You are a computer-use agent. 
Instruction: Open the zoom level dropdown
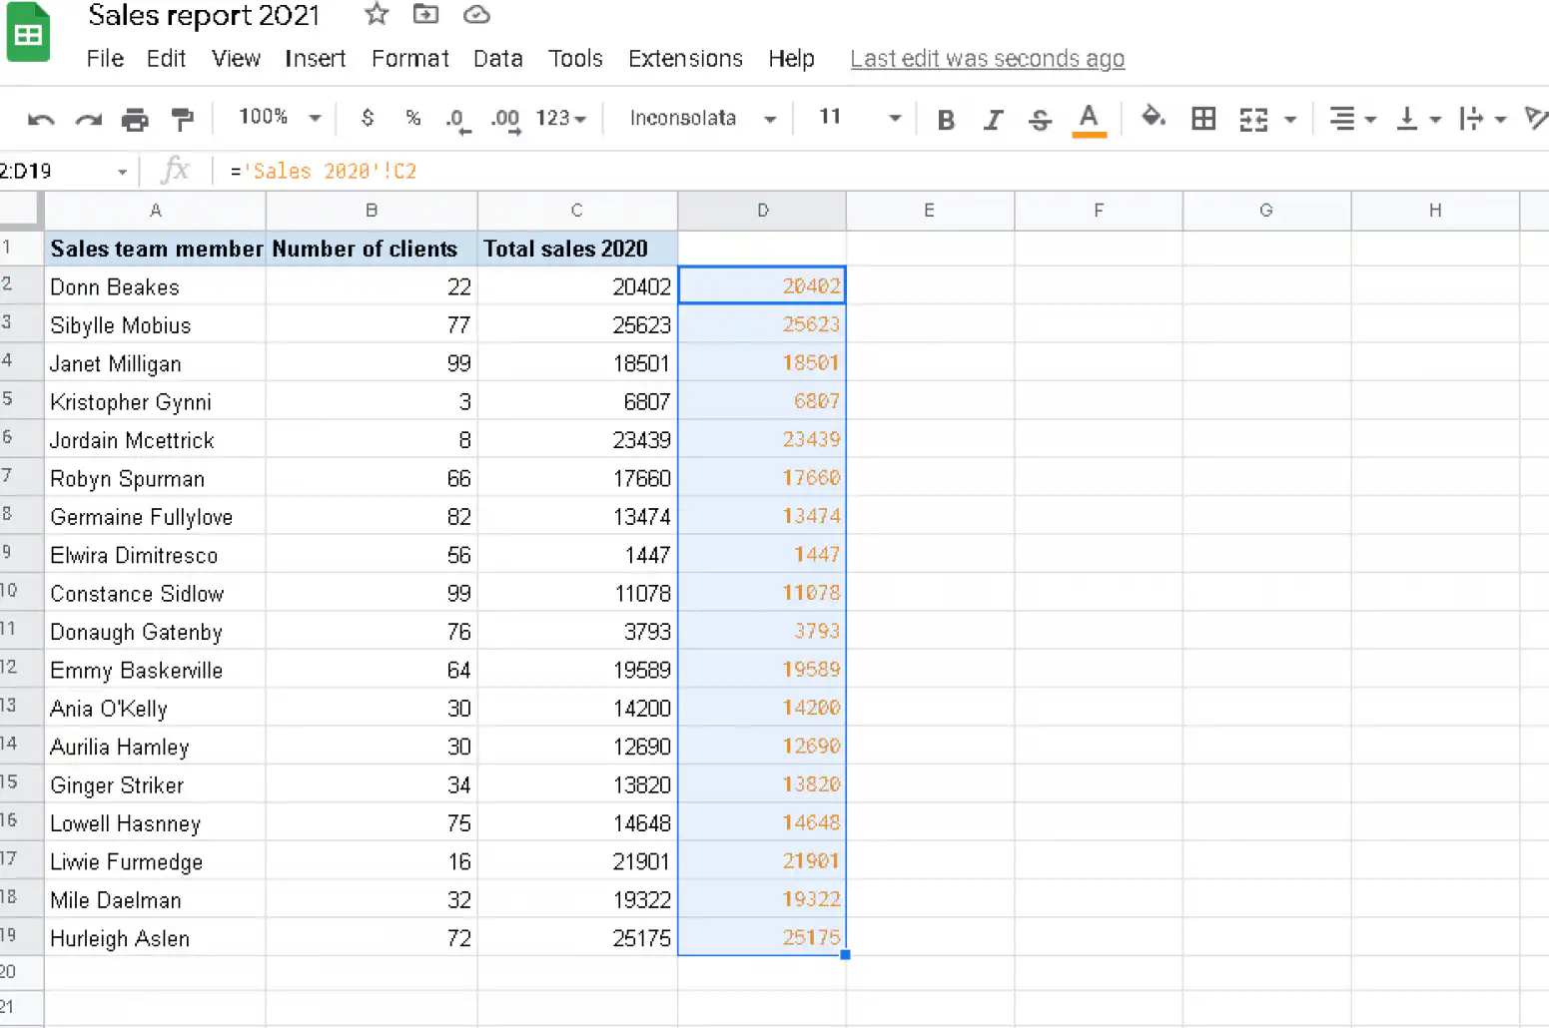(280, 117)
